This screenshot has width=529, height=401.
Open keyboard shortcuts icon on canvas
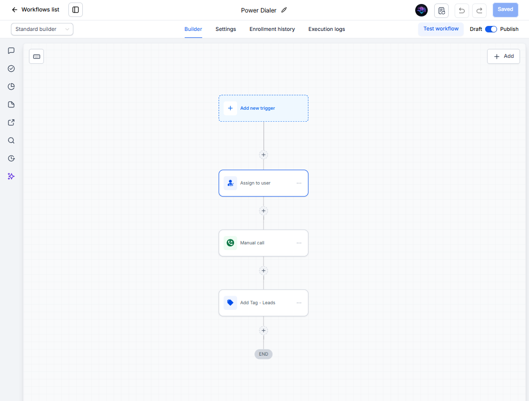pyautogui.click(x=36, y=56)
